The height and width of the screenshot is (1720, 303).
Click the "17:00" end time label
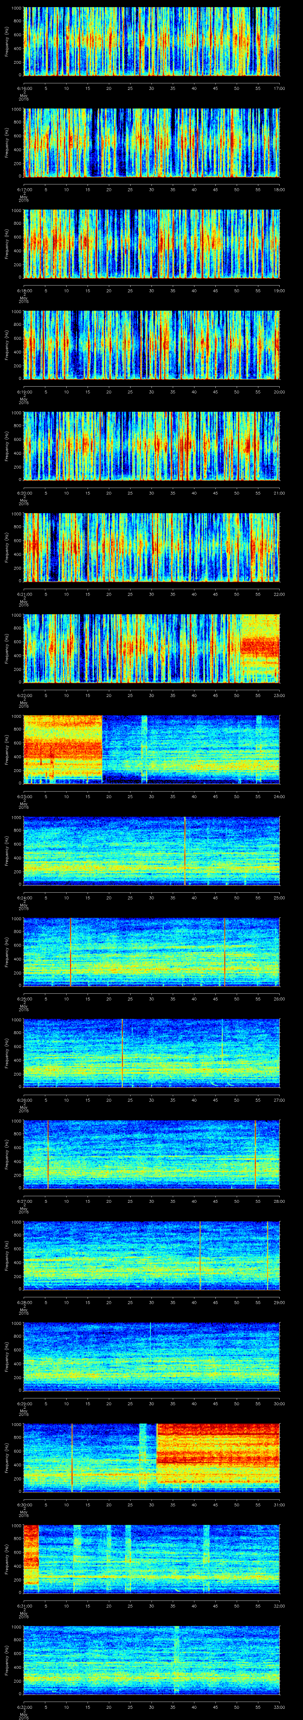(x=279, y=88)
